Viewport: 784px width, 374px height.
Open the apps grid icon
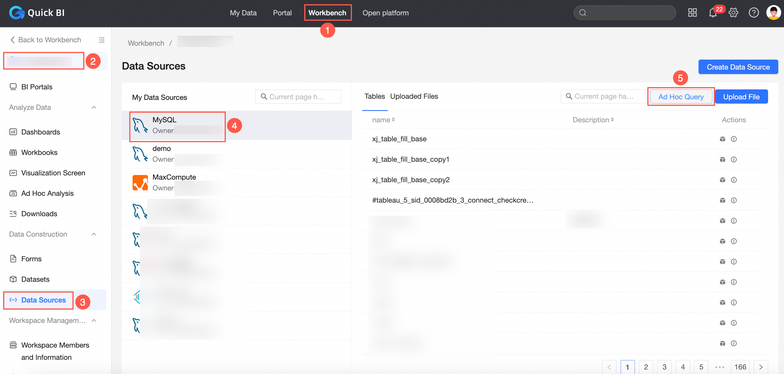click(693, 13)
